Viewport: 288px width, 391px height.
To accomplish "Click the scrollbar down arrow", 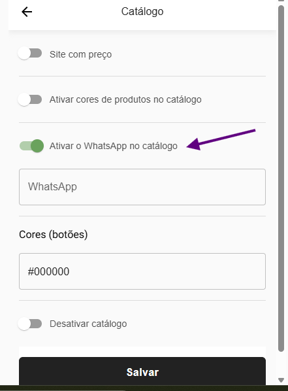I will [x=281, y=380].
